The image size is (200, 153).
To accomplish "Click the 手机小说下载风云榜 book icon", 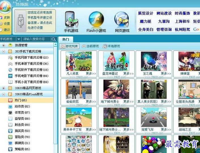I will [10, 82].
